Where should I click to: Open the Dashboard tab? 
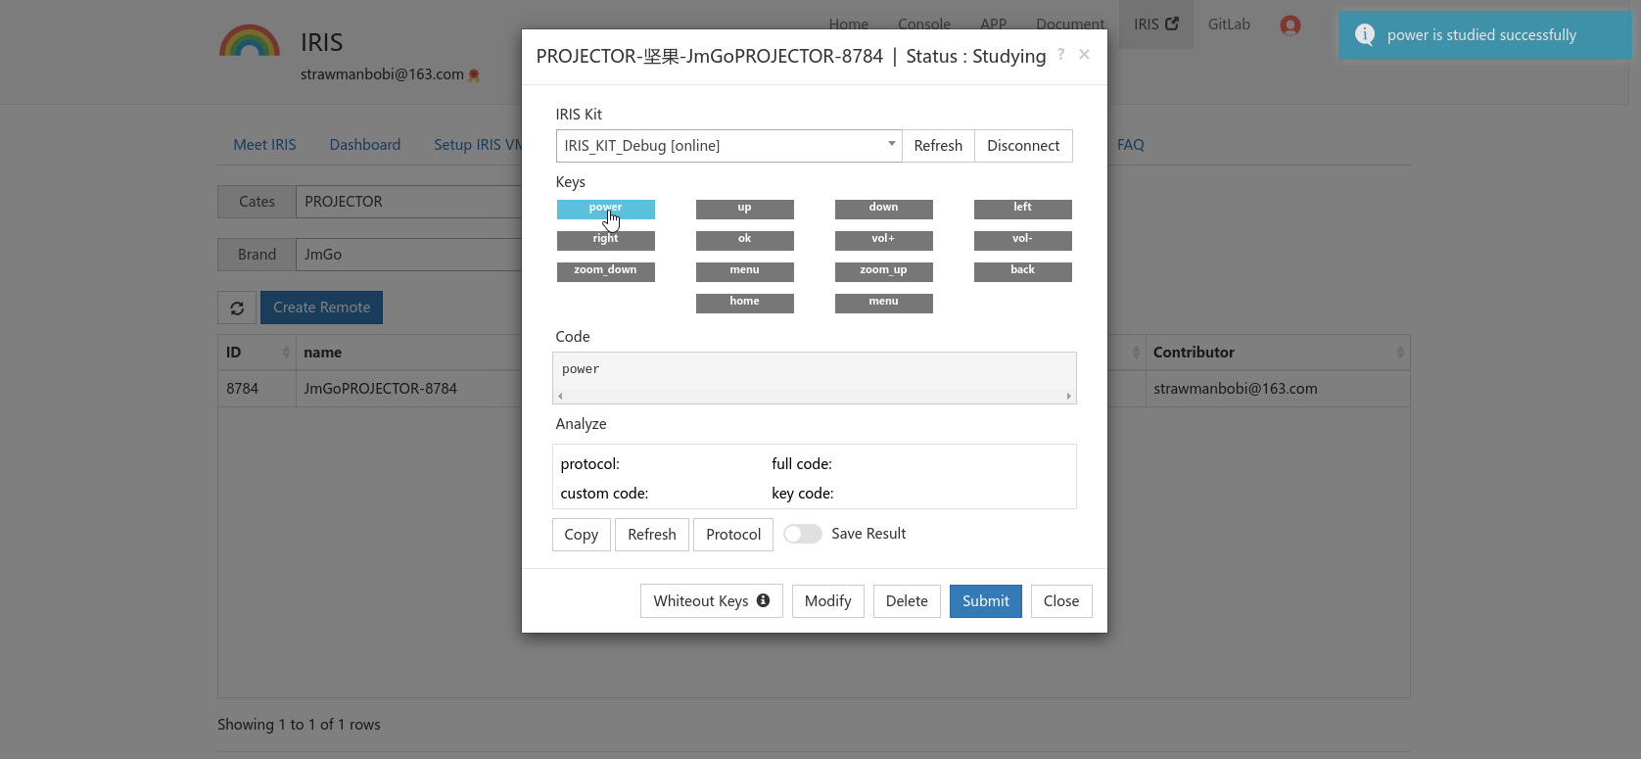[364, 145]
